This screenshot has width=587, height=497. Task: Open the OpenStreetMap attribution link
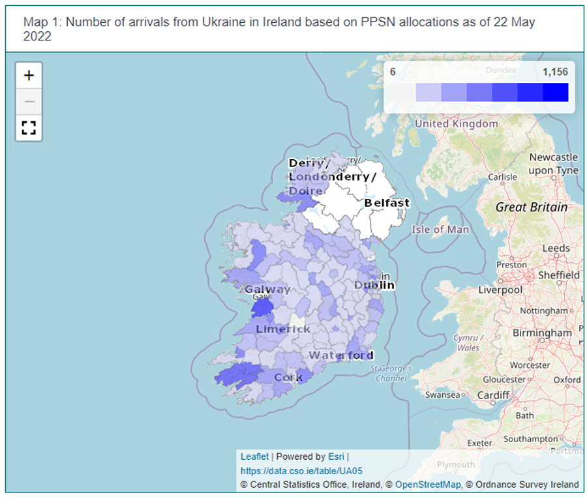pyautogui.click(x=427, y=485)
